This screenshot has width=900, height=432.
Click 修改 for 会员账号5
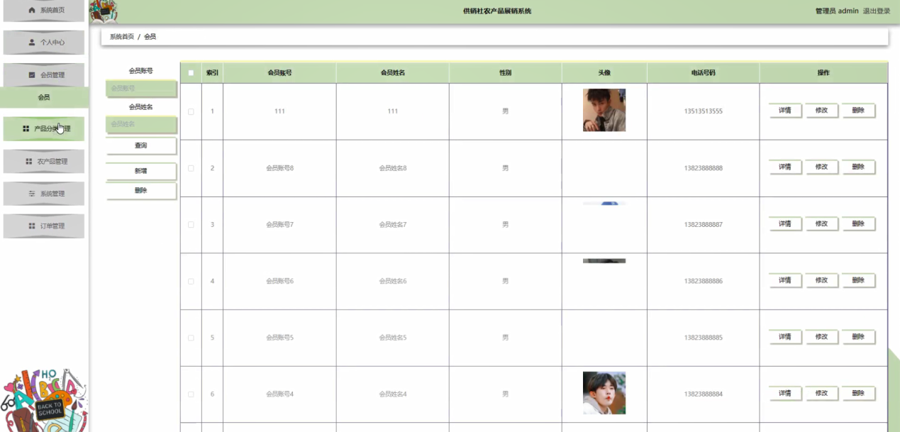click(x=821, y=336)
